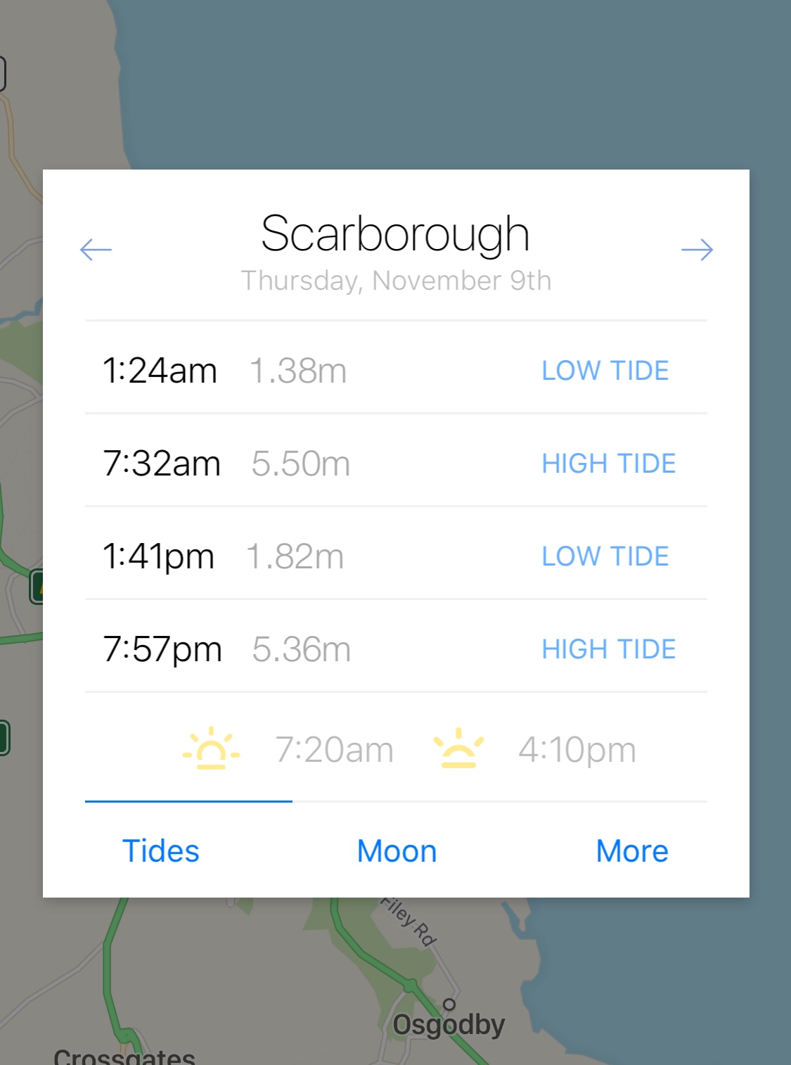Go to previous day with left arrow
This screenshot has height=1065, width=791.
[96, 249]
